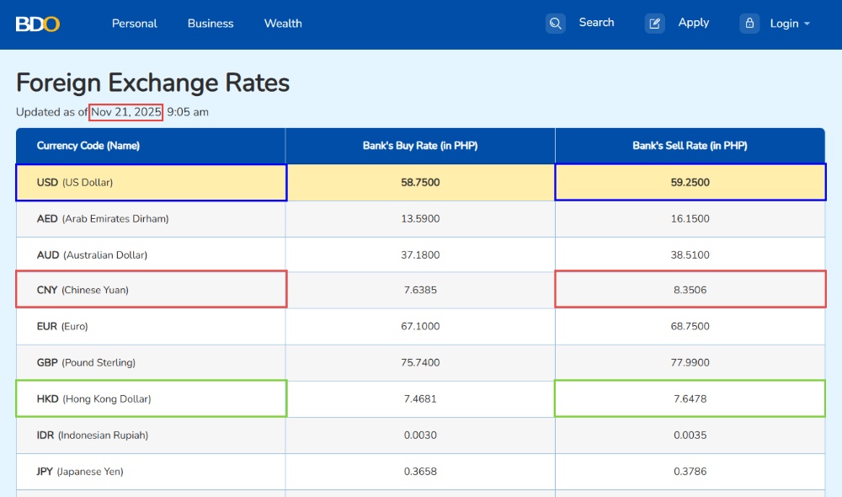Open the Personal menu
The width and height of the screenshot is (842, 497).
coord(135,24)
